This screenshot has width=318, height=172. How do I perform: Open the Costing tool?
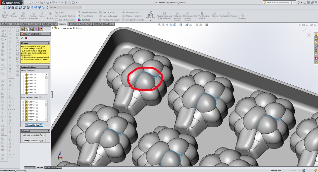(215, 15)
